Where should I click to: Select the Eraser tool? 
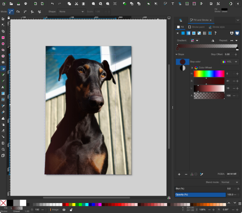click(3, 131)
